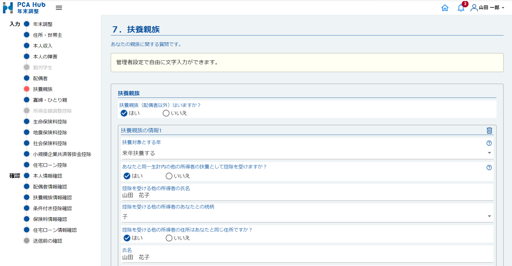
Task: Click the Home icon in the top bar
Action: (x=445, y=8)
